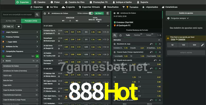Toggle the Várias colunas switch

click(91, 13)
